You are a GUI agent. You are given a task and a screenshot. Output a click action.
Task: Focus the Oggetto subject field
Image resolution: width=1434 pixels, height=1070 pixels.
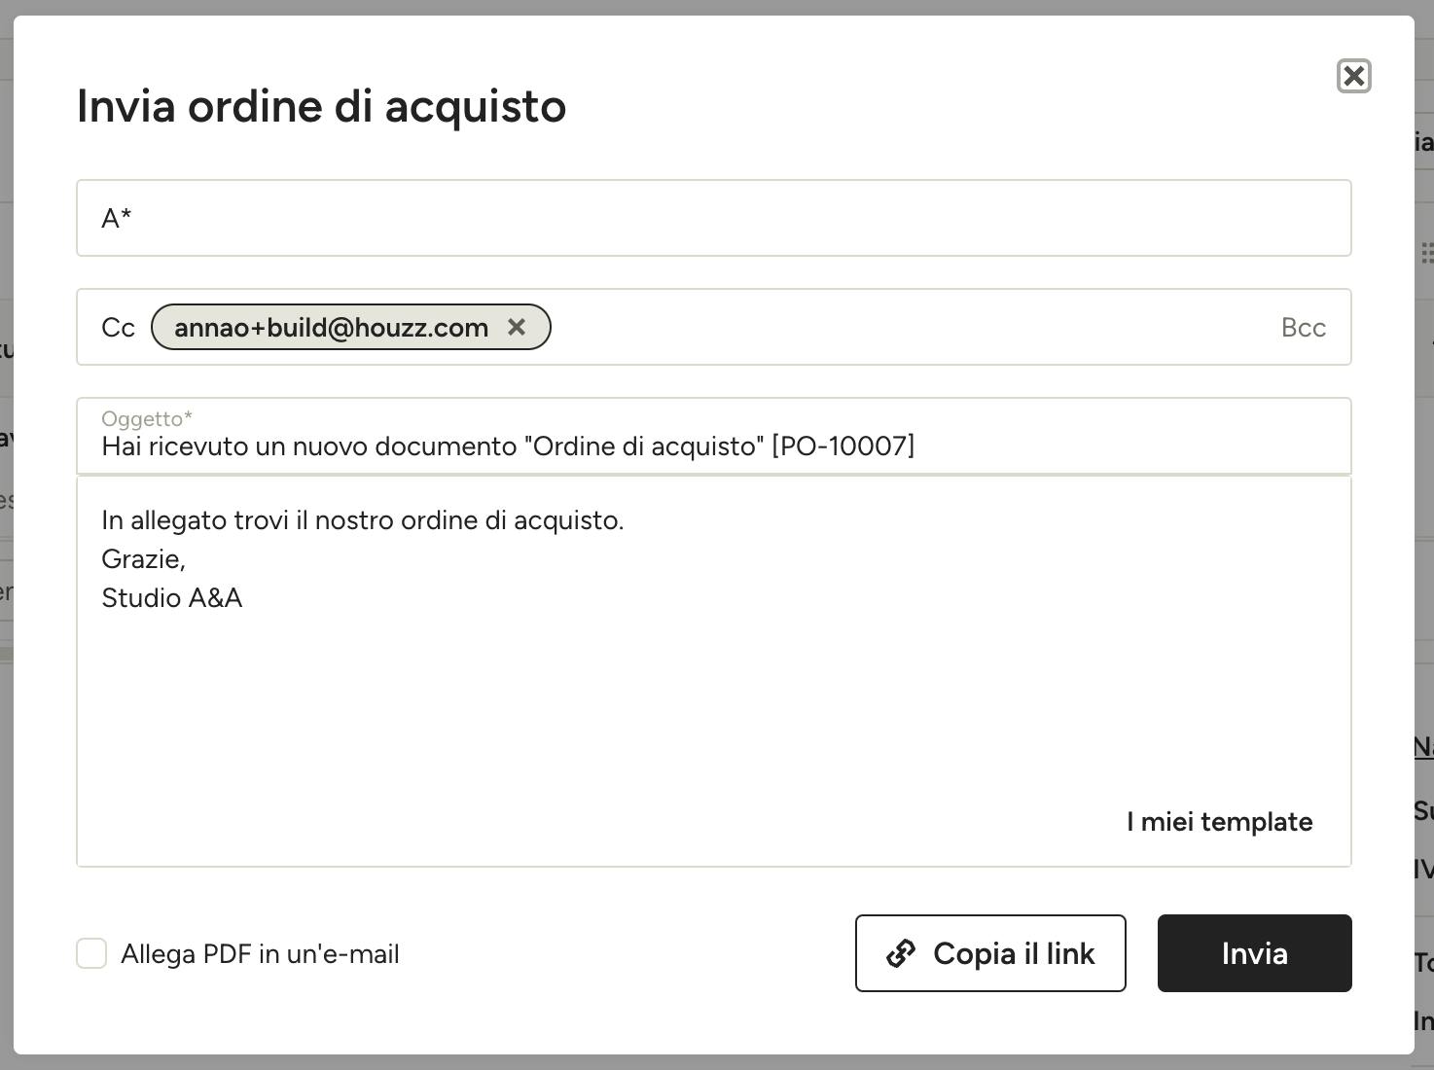tap(714, 436)
